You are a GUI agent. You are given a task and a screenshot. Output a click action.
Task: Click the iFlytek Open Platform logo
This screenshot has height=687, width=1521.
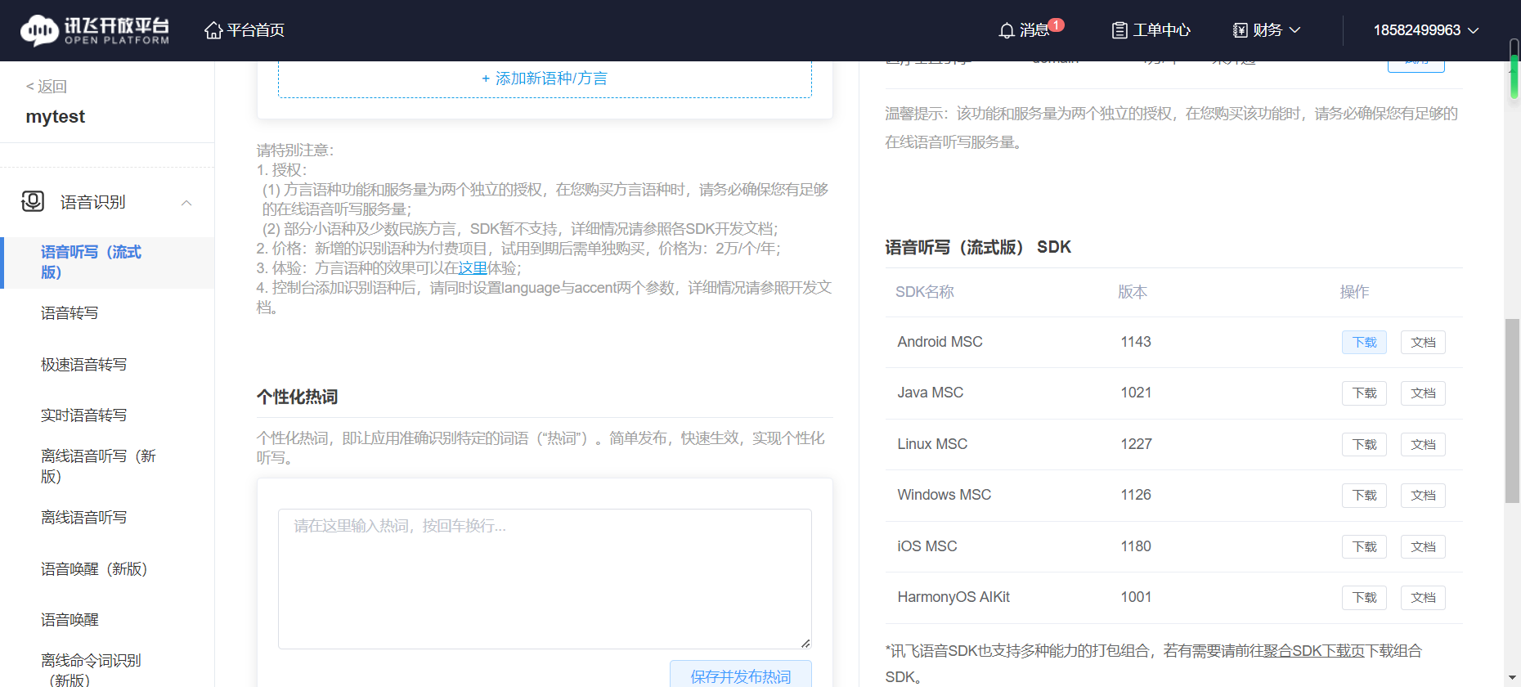coord(94,30)
